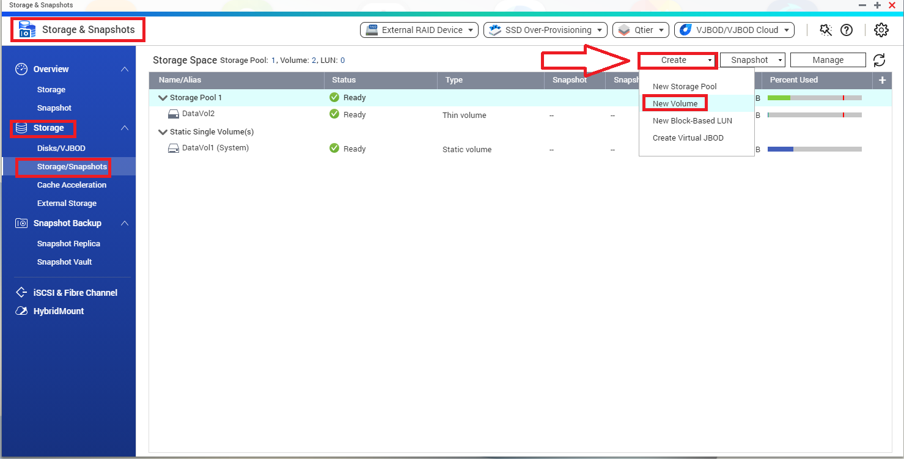Click green Ready check icon for DataVol2
The height and width of the screenshot is (459, 904).
pos(334,114)
